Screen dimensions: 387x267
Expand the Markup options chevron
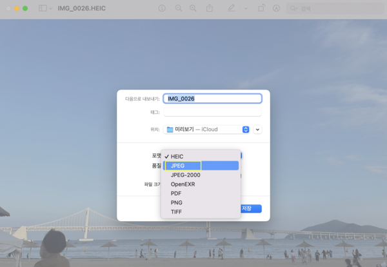(x=246, y=8)
